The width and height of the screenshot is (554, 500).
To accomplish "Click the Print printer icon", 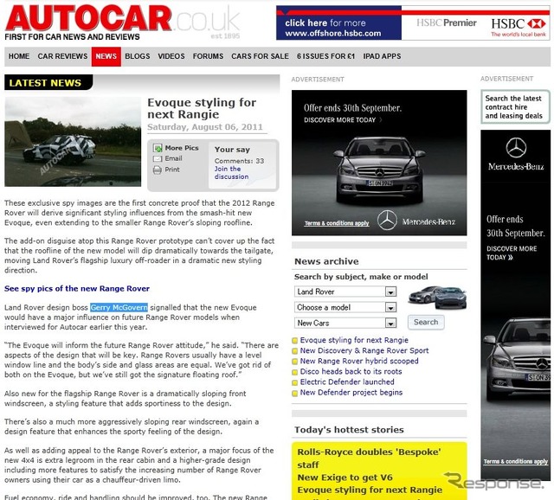I will tap(158, 170).
